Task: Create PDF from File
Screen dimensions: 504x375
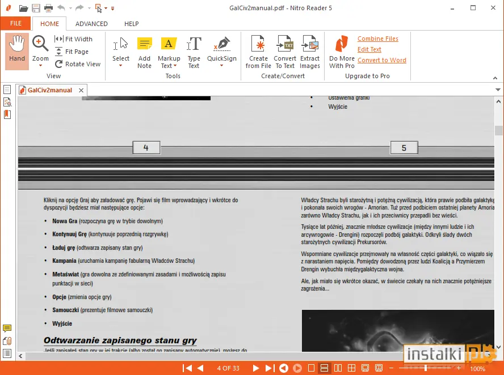Action: [x=258, y=52]
